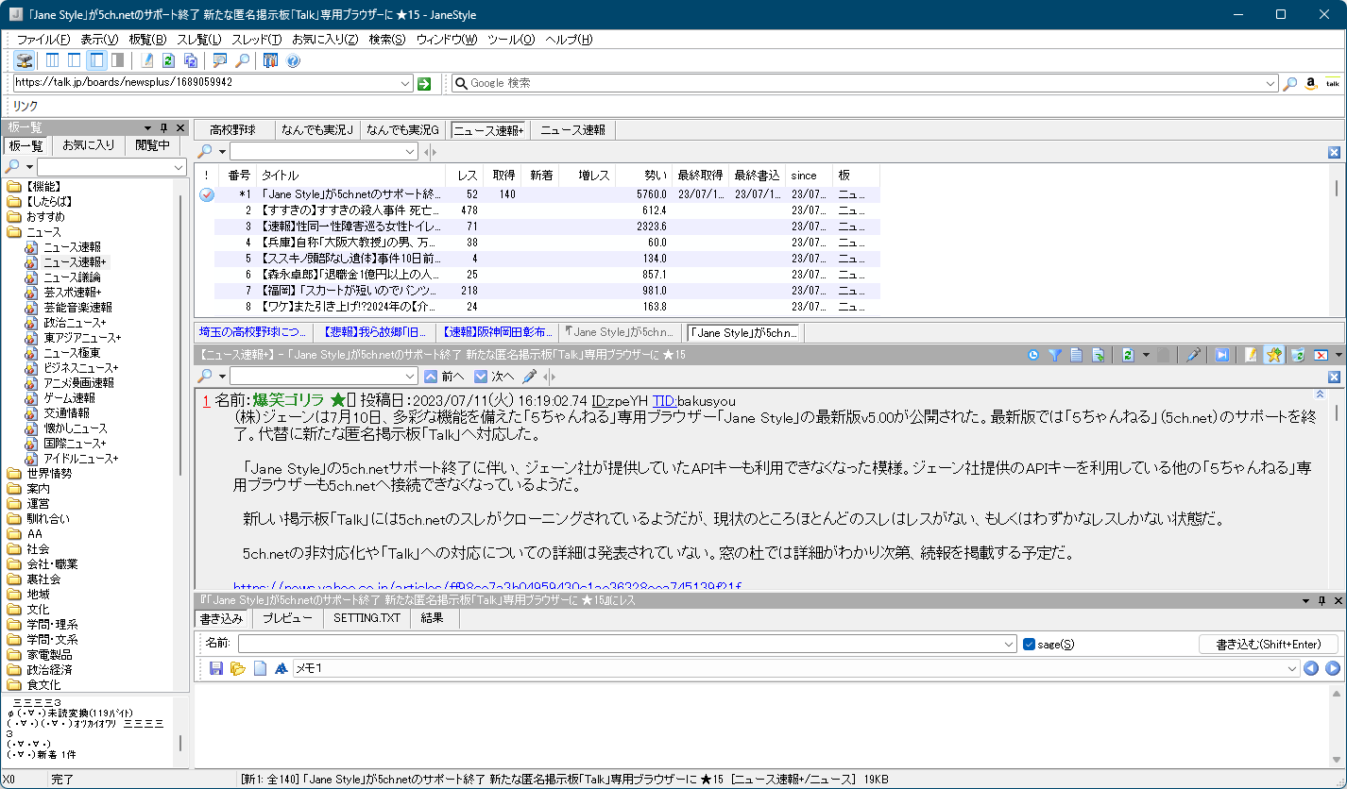
Task: Open the board list search dropdown
Action: [x=179, y=167]
